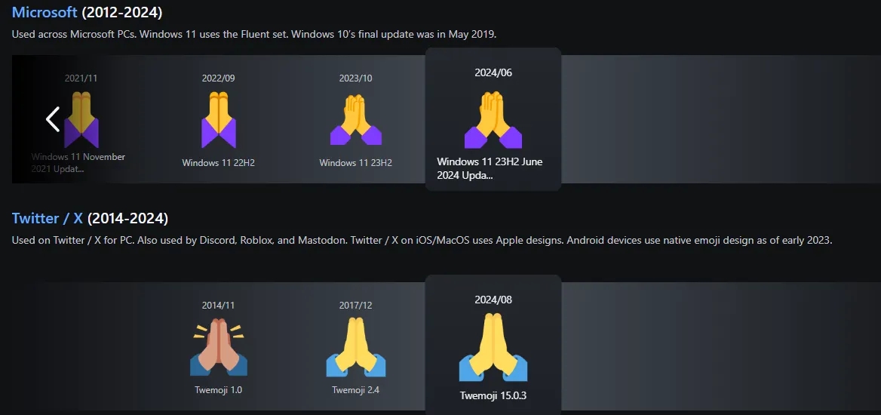Select the Twemoji 1.0 folded hands emoji

click(219, 347)
